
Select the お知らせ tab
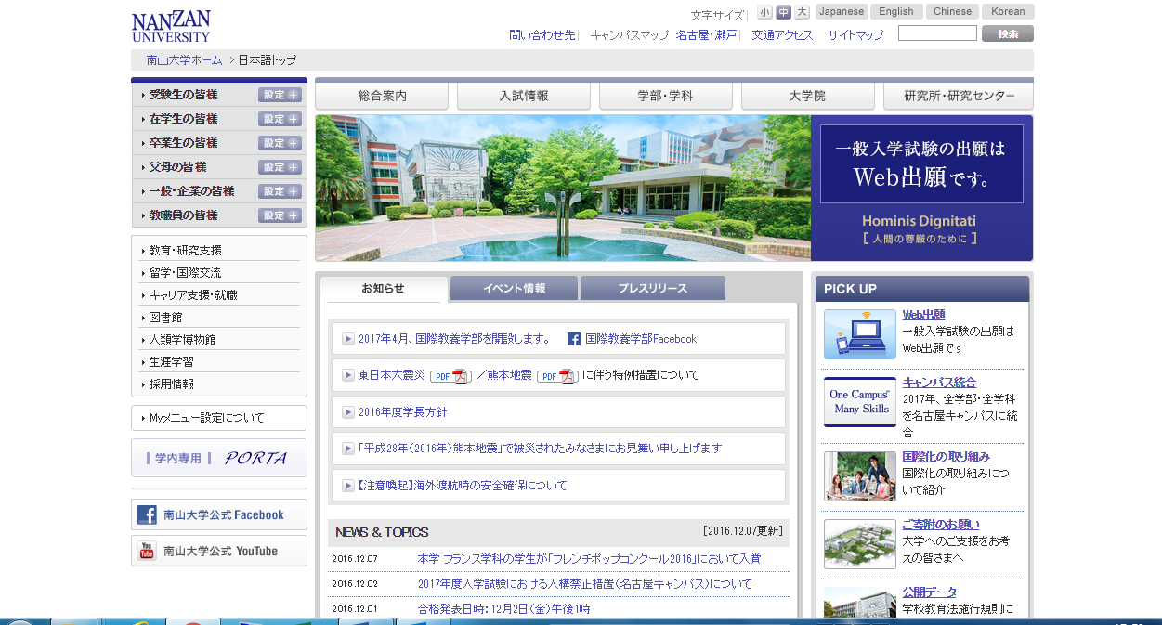point(384,289)
